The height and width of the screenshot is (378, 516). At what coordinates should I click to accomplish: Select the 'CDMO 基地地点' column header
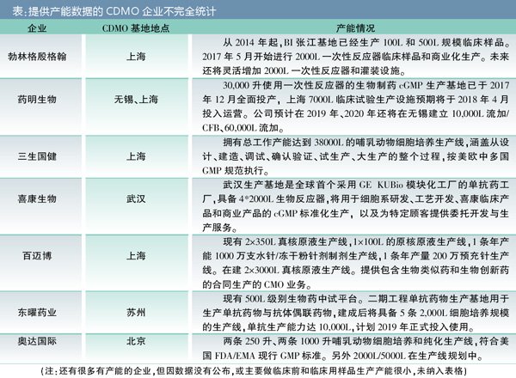(136, 28)
